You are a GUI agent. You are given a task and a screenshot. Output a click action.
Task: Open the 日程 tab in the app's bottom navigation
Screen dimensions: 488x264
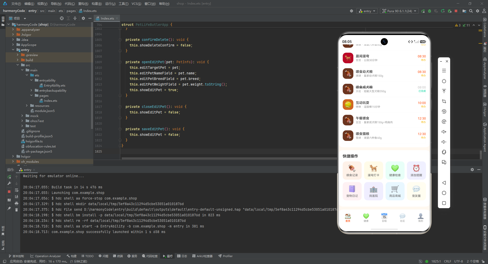pyautogui.click(x=384, y=218)
